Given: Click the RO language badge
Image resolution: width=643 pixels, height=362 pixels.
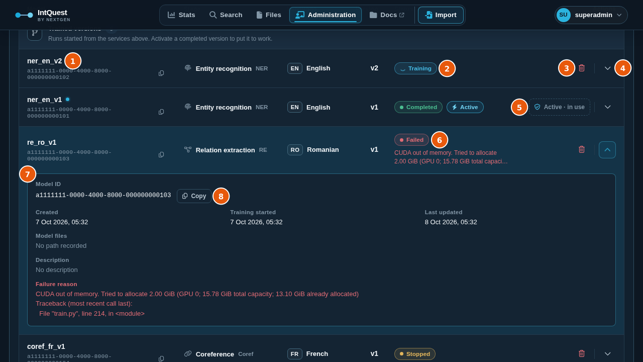Looking at the screenshot, I should pyautogui.click(x=295, y=150).
